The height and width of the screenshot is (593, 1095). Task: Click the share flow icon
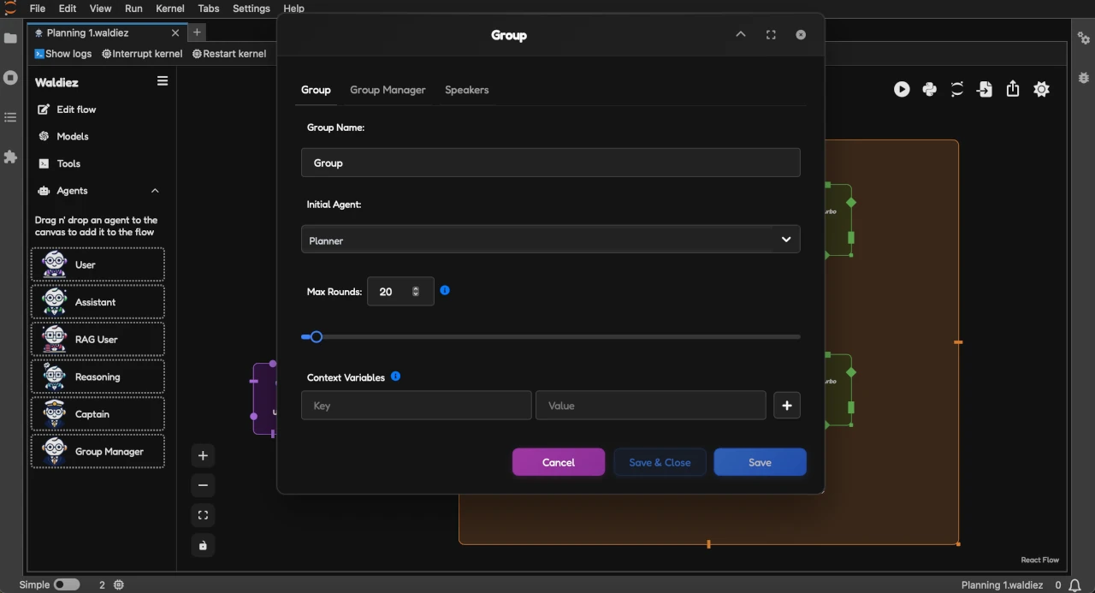(x=1013, y=89)
